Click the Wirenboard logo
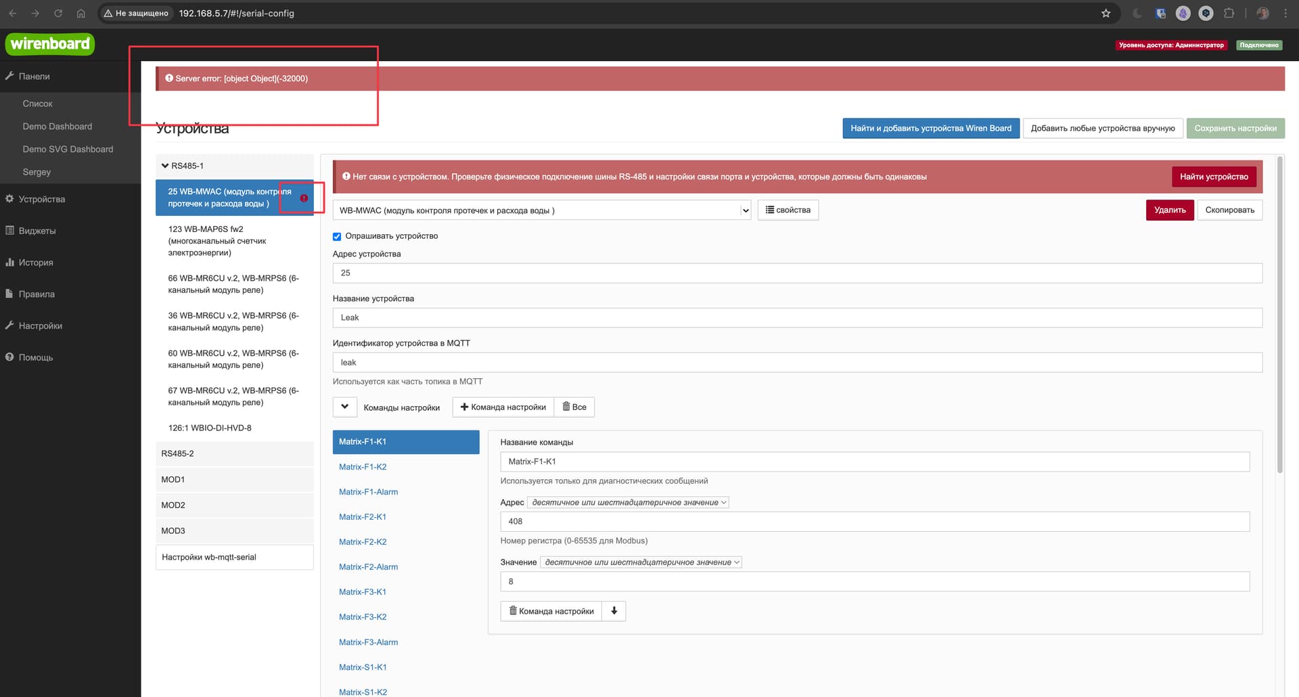Image resolution: width=1299 pixels, height=697 pixels. 50,44
